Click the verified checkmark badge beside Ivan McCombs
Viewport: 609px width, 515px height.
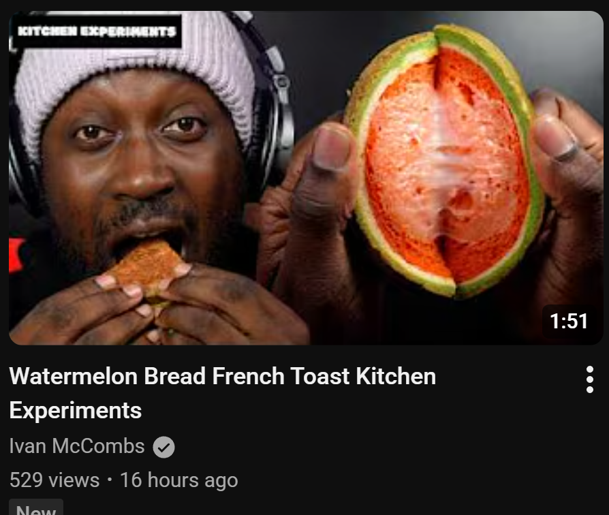click(x=163, y=447)
